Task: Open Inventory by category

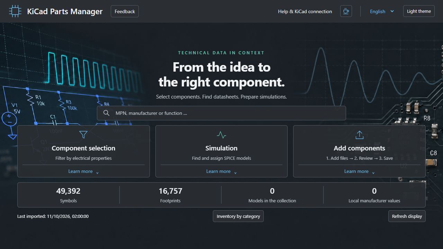Action: pyautogui.click(x=238, y=216)
